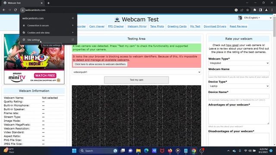Open Firefox from taskbar
Image resolution: width=276 pixels, height=155 pixels.
pos(170,151)
